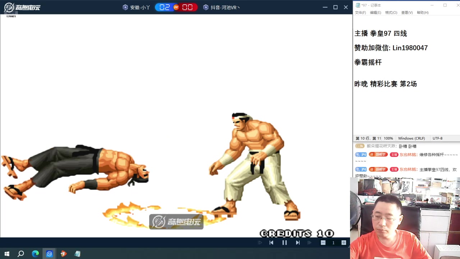Open Notepad 编辑(E) menu

click(x=376, y=13)
